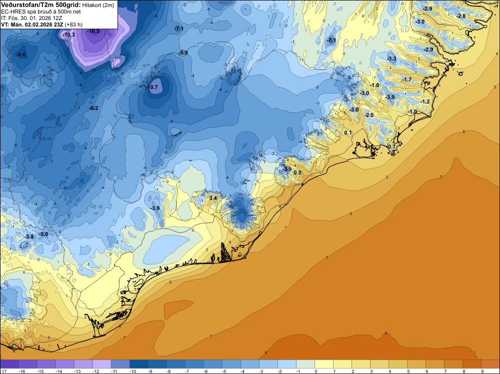Click the legend swatch between -10 and -9
The image size is (500, 374).
(x=139, y=364)
